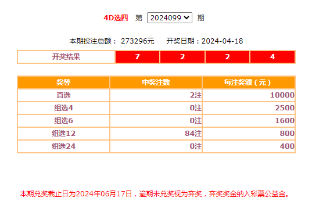Click the 开奖结果 label cell

click(66, 57)
